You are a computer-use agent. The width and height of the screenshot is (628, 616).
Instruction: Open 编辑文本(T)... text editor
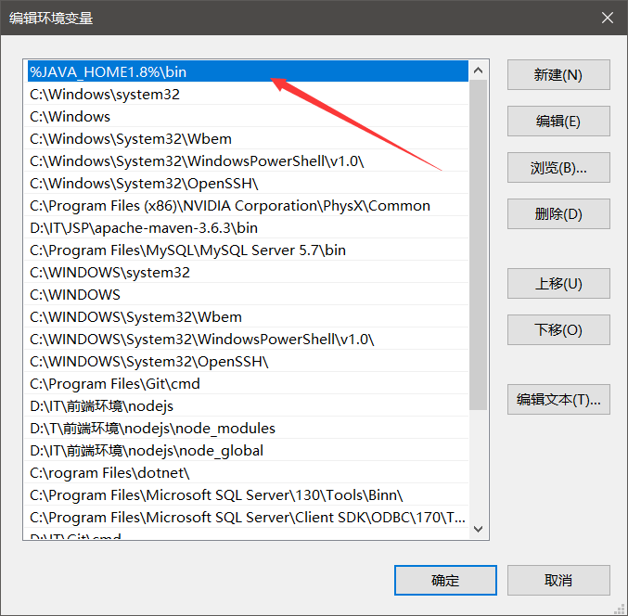558,400
